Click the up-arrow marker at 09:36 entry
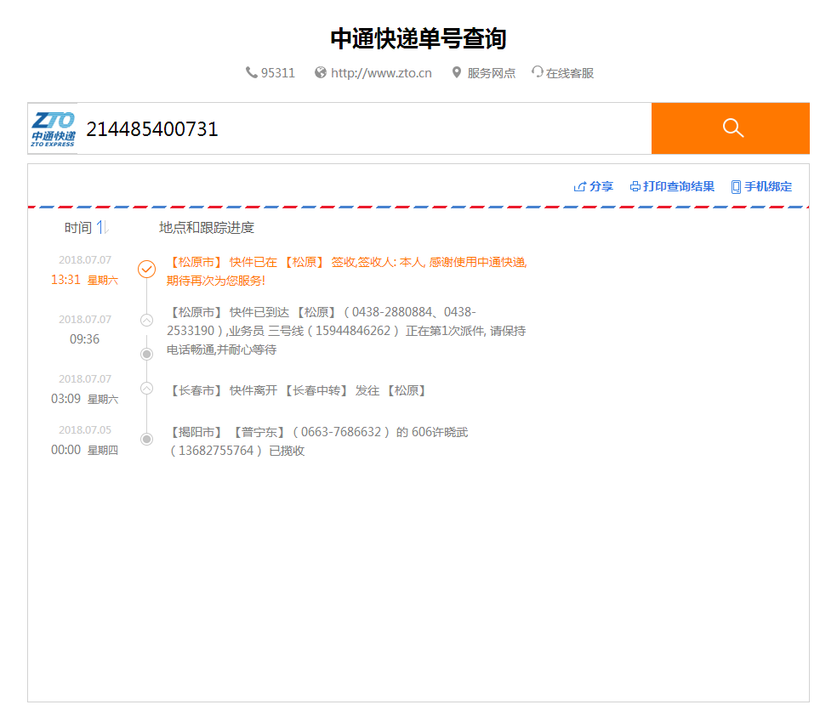The width and height of the screenshot is (837, 716). [147, 320]
